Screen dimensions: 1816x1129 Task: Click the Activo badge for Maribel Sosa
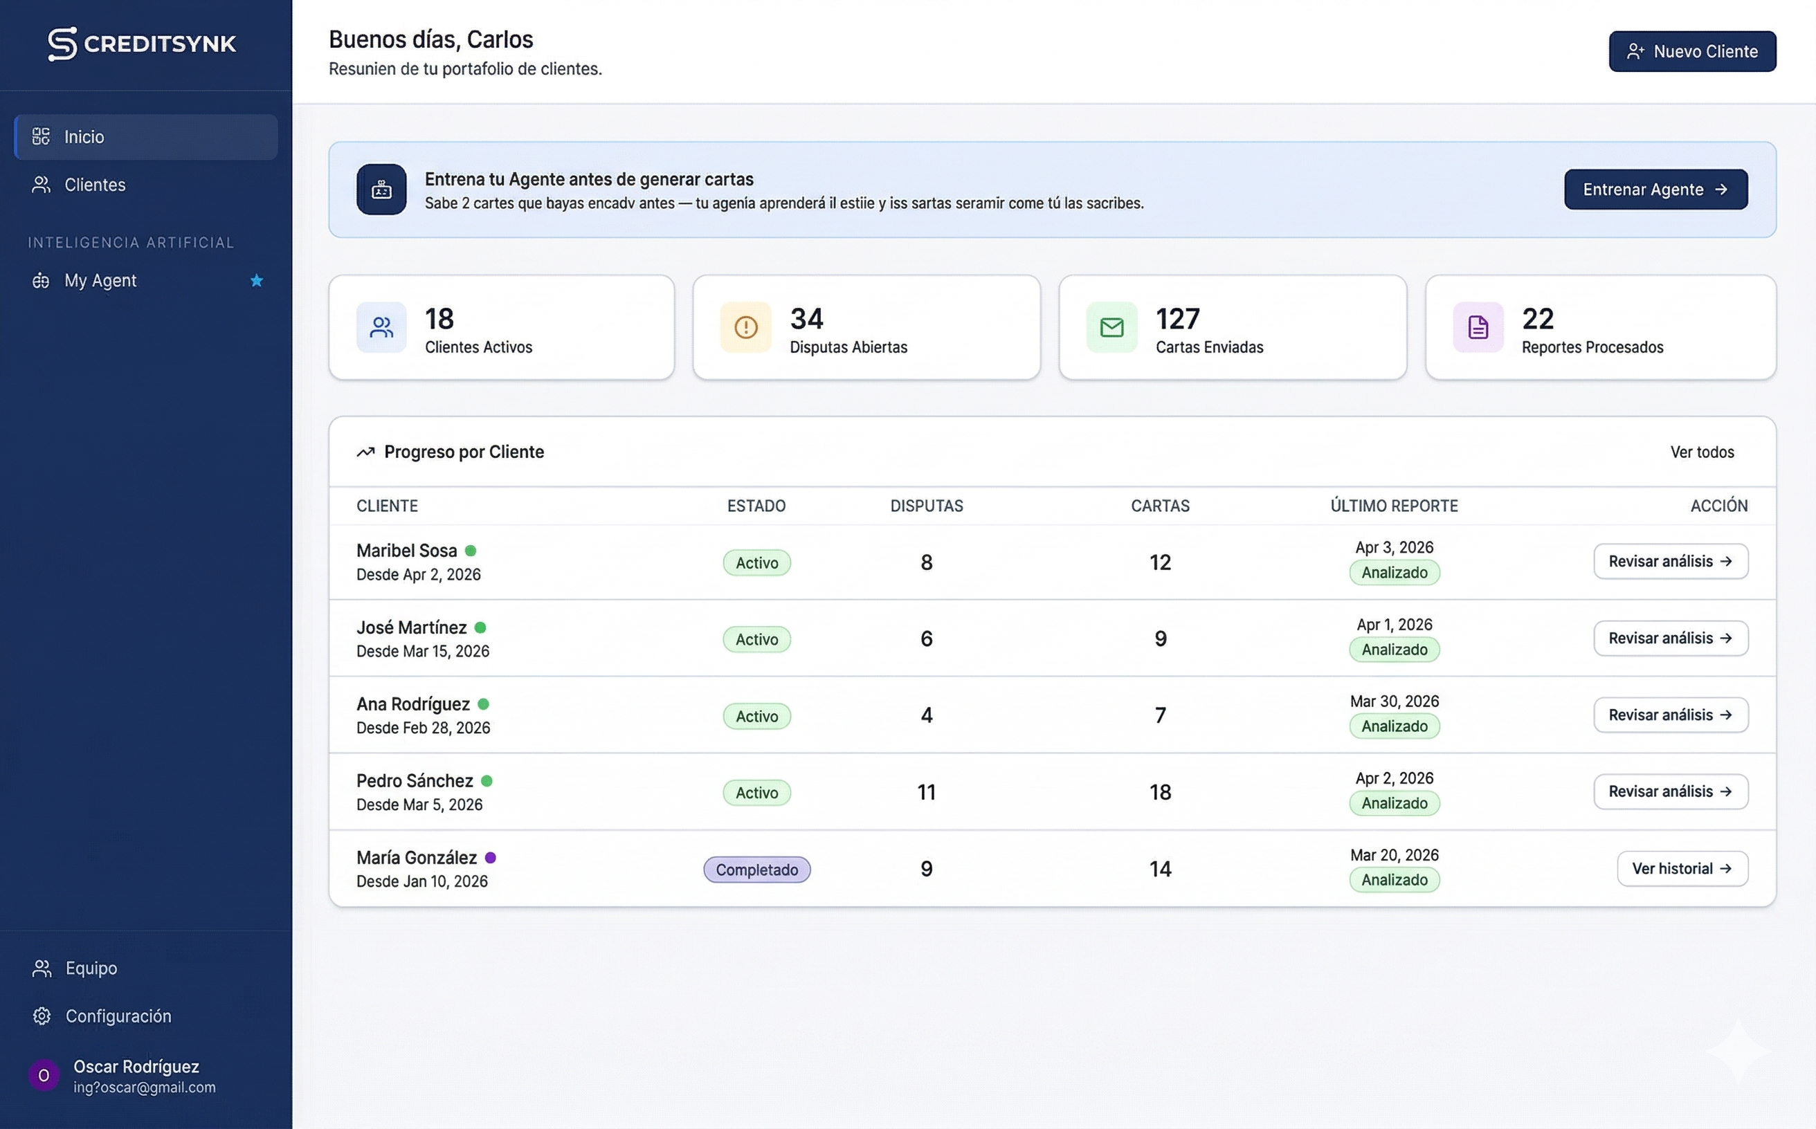point(756,563)
